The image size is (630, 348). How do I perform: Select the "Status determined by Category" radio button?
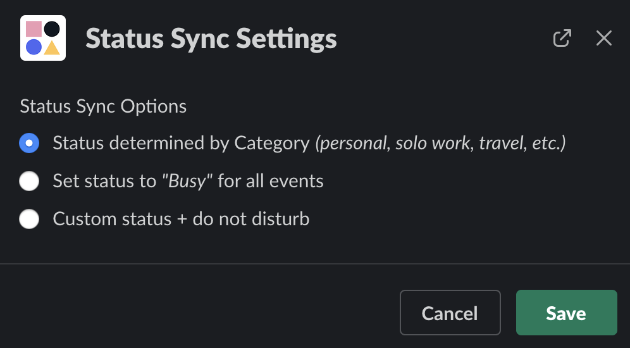point(29,144)
